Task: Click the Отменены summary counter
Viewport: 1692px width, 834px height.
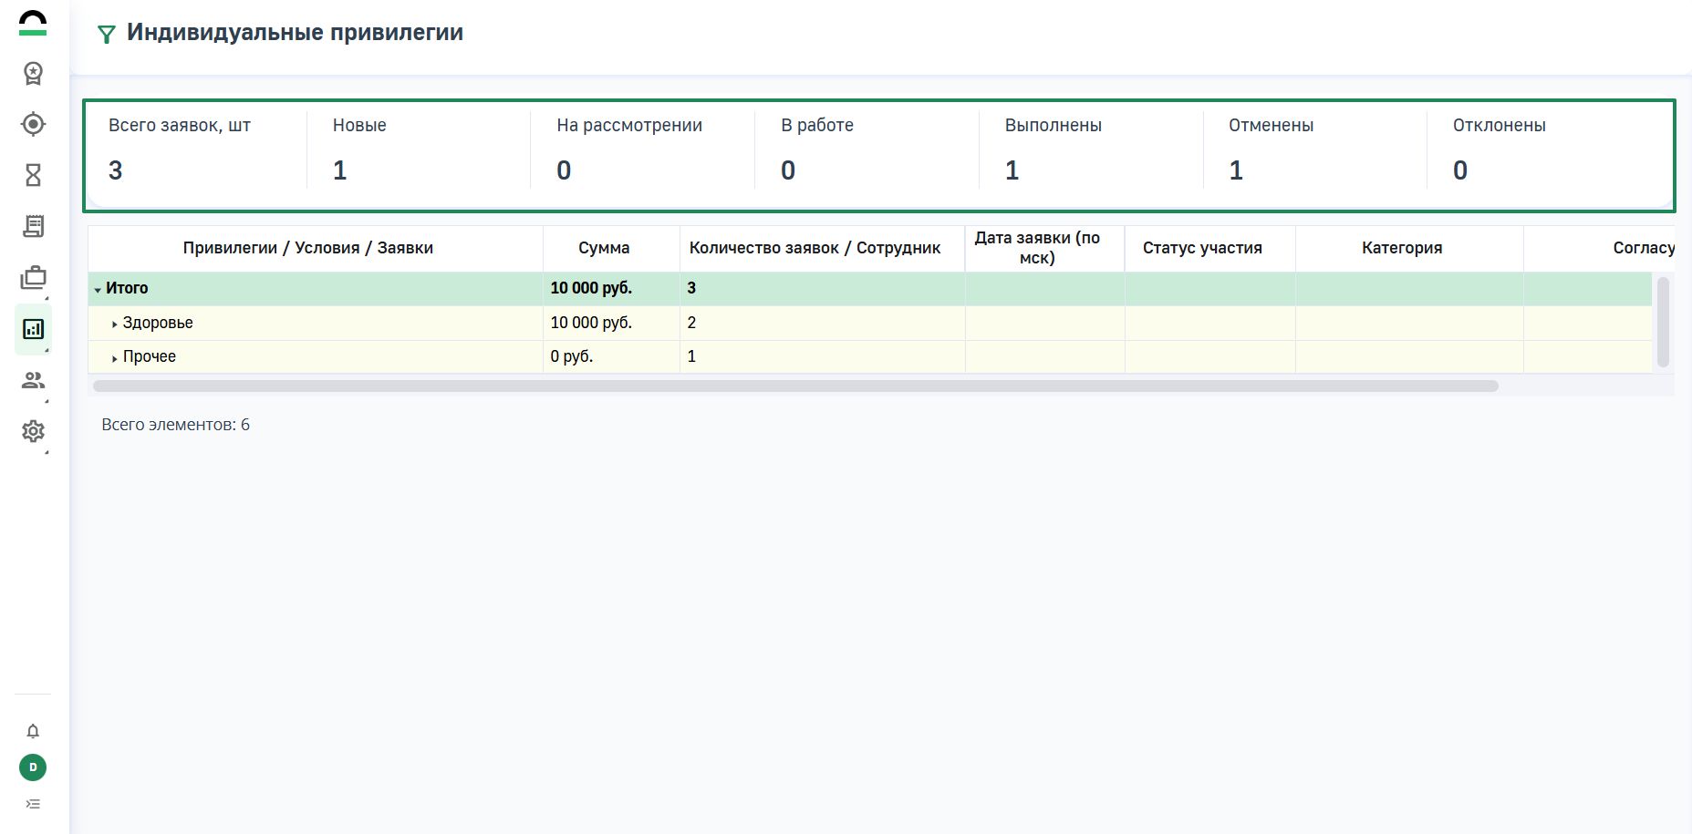Action: 1270,150
